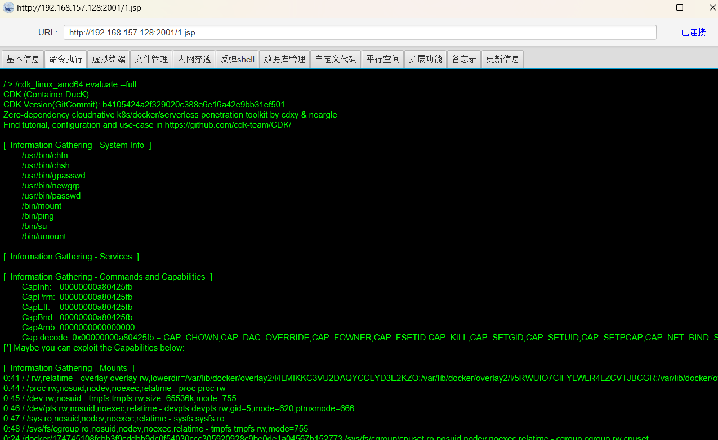Viewport: 718px width, 440px height.
Task: Click the 0:41 overlay mount line
Action: (x=360, y=378)
